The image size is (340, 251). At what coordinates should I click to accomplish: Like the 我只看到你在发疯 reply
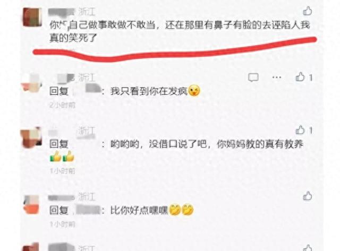point(300,77)
